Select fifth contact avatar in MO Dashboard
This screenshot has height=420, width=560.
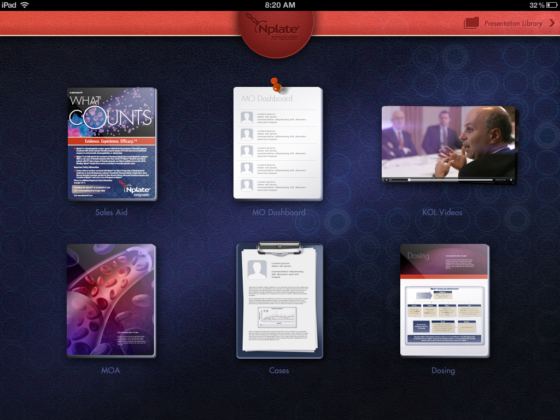247,185
